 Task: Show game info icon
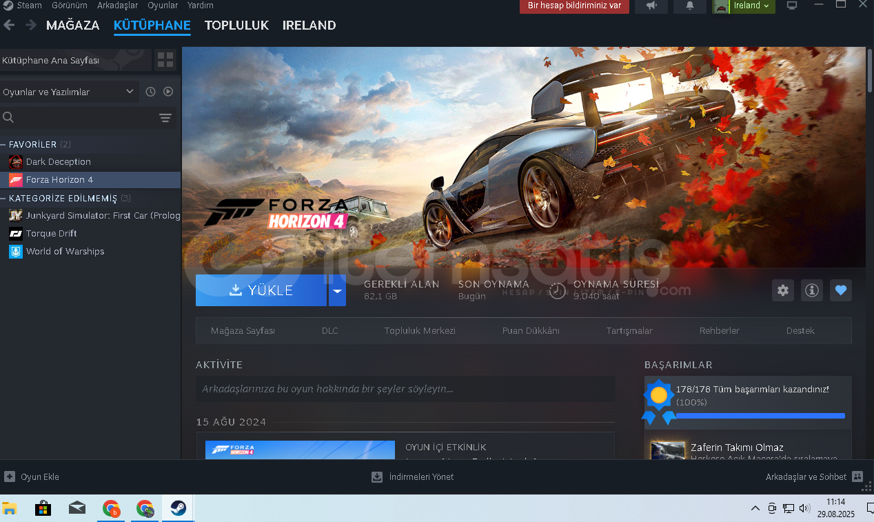(x=812, y=290)
